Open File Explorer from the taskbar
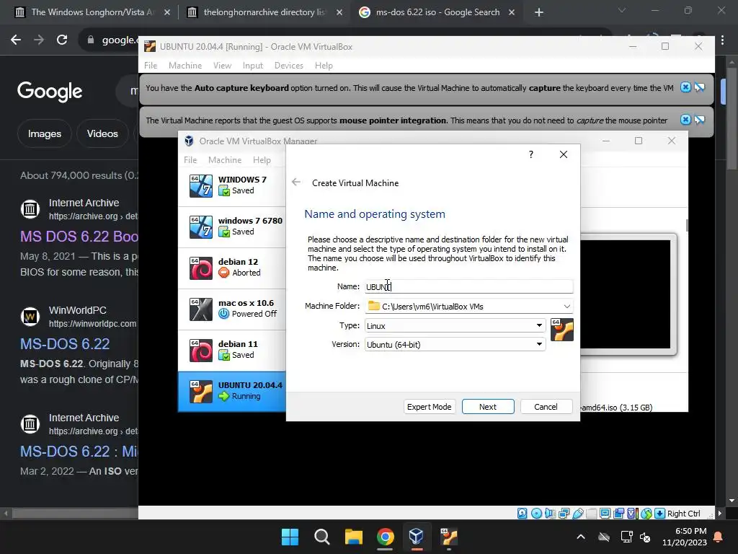Image resolution: width=738 pixels, height=554 pixels. coord(353,537)
